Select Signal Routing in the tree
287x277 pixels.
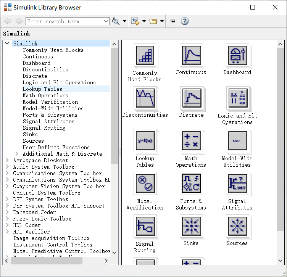pos(44,128)
